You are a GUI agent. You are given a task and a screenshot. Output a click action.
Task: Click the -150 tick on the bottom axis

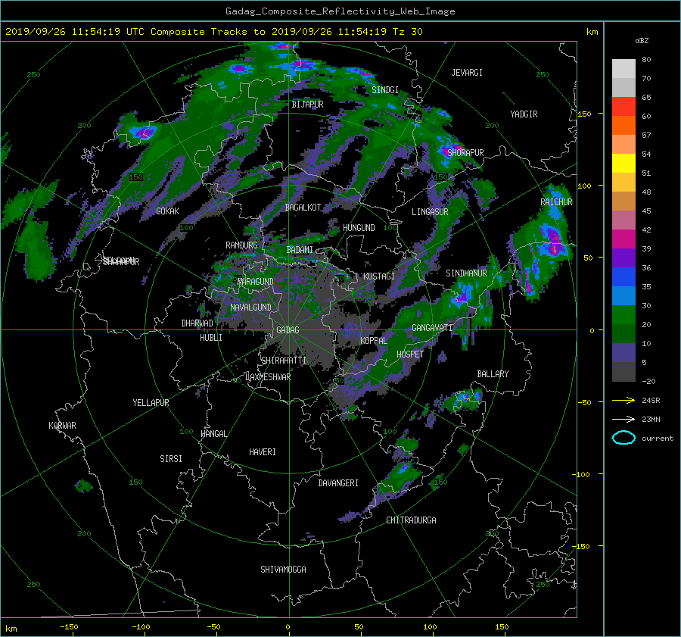point(69,627)
